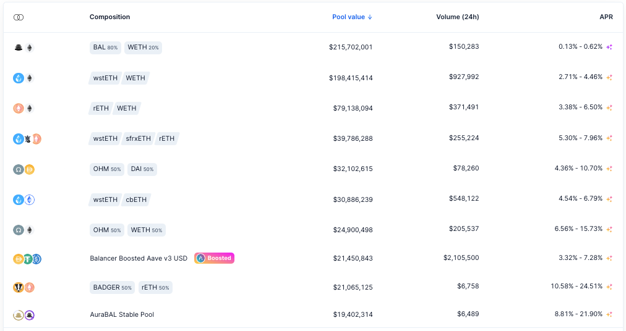
Task: Click the APR sparkle icon for BADGER/rETH pool
Action: click(609, 287)
